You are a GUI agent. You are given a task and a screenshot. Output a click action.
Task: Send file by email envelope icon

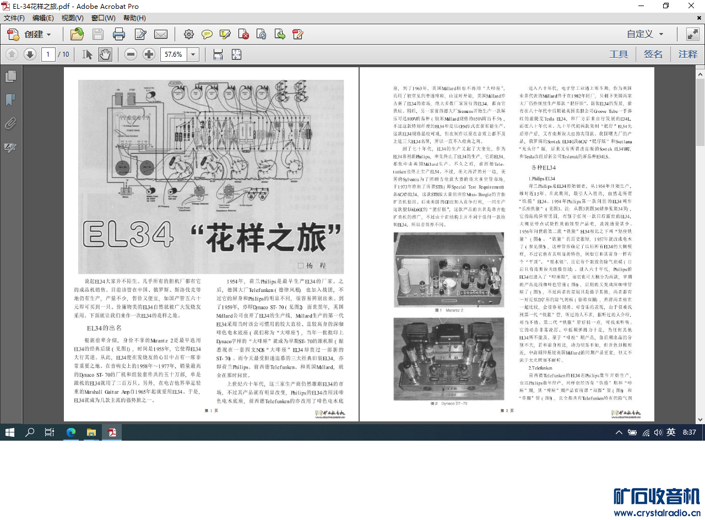point(161,34)
